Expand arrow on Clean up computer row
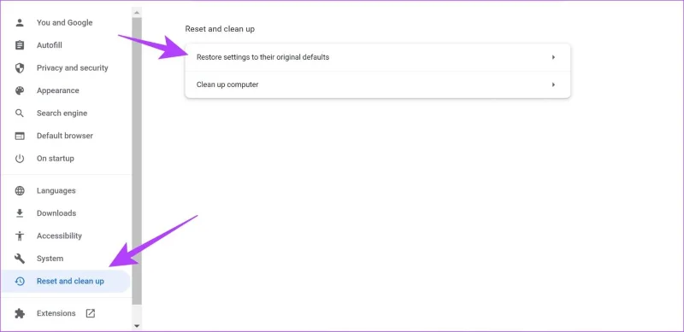Screen dimensions: 684x332 click(x=553, y=84)
